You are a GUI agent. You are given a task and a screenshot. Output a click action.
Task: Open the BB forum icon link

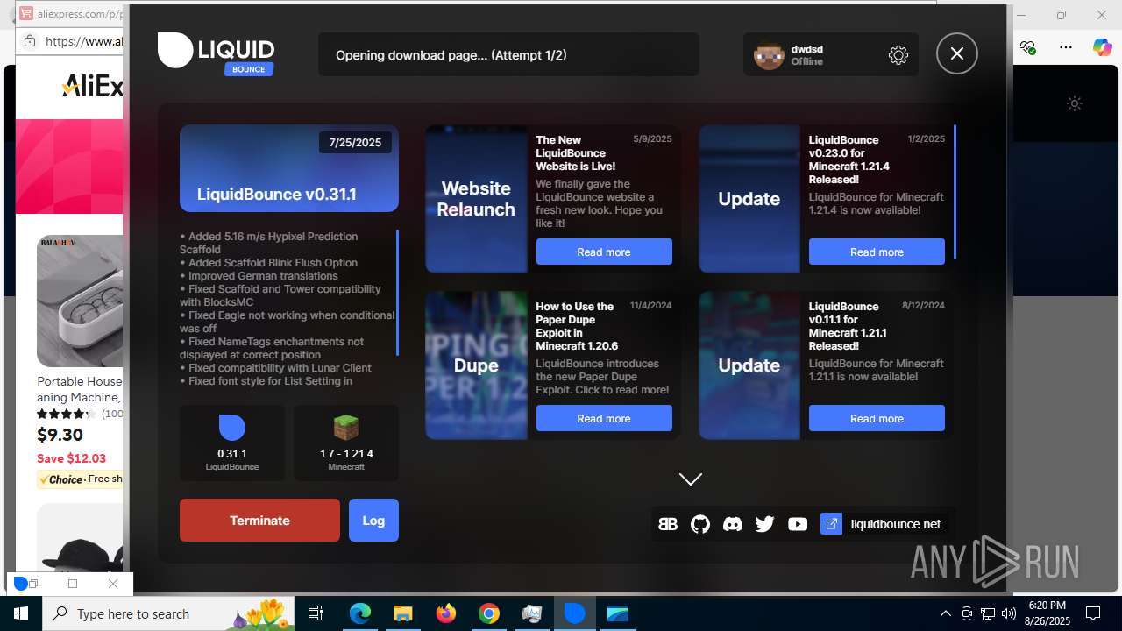[668, 524]
